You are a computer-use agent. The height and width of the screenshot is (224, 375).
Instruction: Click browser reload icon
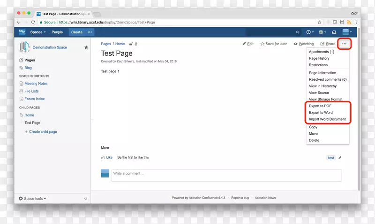tap(33, 22)
